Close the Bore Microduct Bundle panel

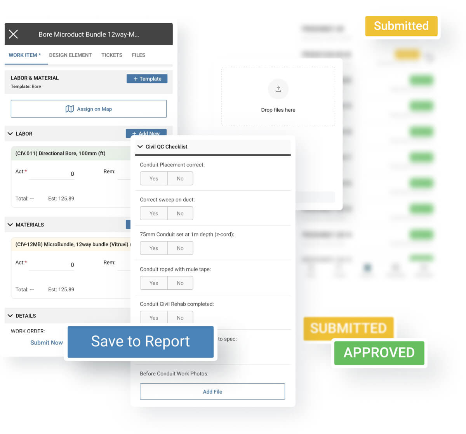[13, 34]
